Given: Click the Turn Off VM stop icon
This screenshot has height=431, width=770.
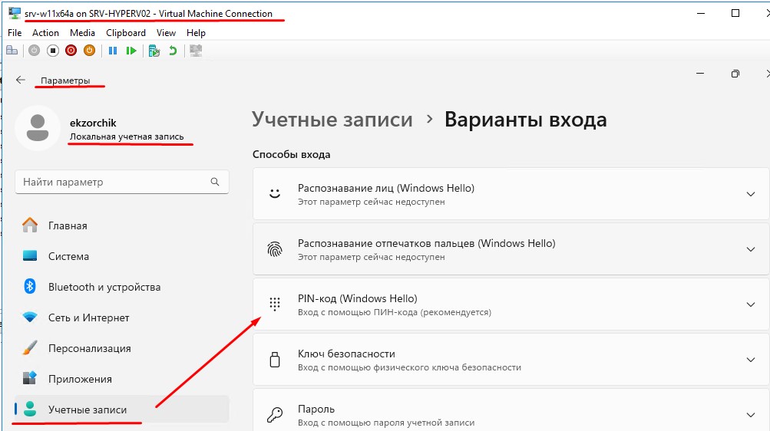Looking at the screenshot, I should pos(52,51).
